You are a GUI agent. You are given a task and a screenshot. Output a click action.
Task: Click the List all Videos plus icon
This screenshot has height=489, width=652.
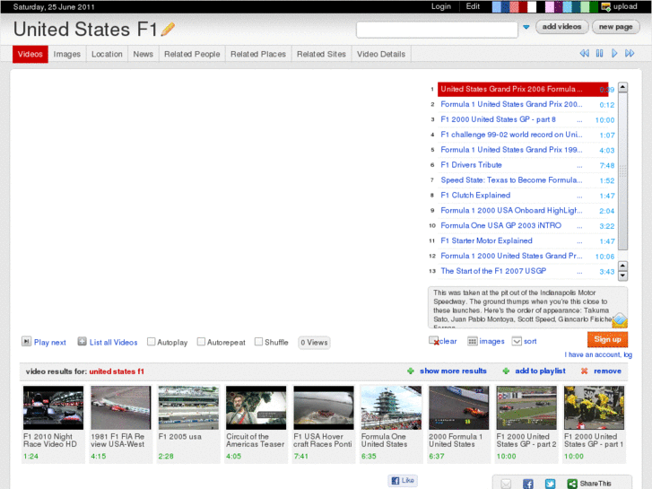82,342
